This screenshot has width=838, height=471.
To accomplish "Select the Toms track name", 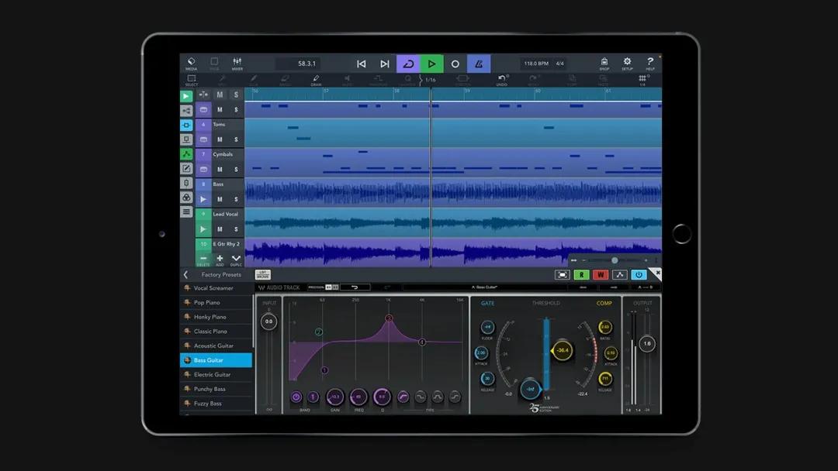I will [x=219, y=125].
